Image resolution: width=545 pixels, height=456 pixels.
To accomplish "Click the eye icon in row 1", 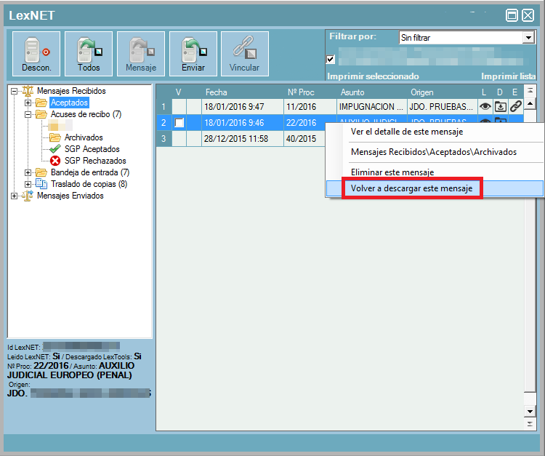I will pyautogui.click(x=485, y=106).
